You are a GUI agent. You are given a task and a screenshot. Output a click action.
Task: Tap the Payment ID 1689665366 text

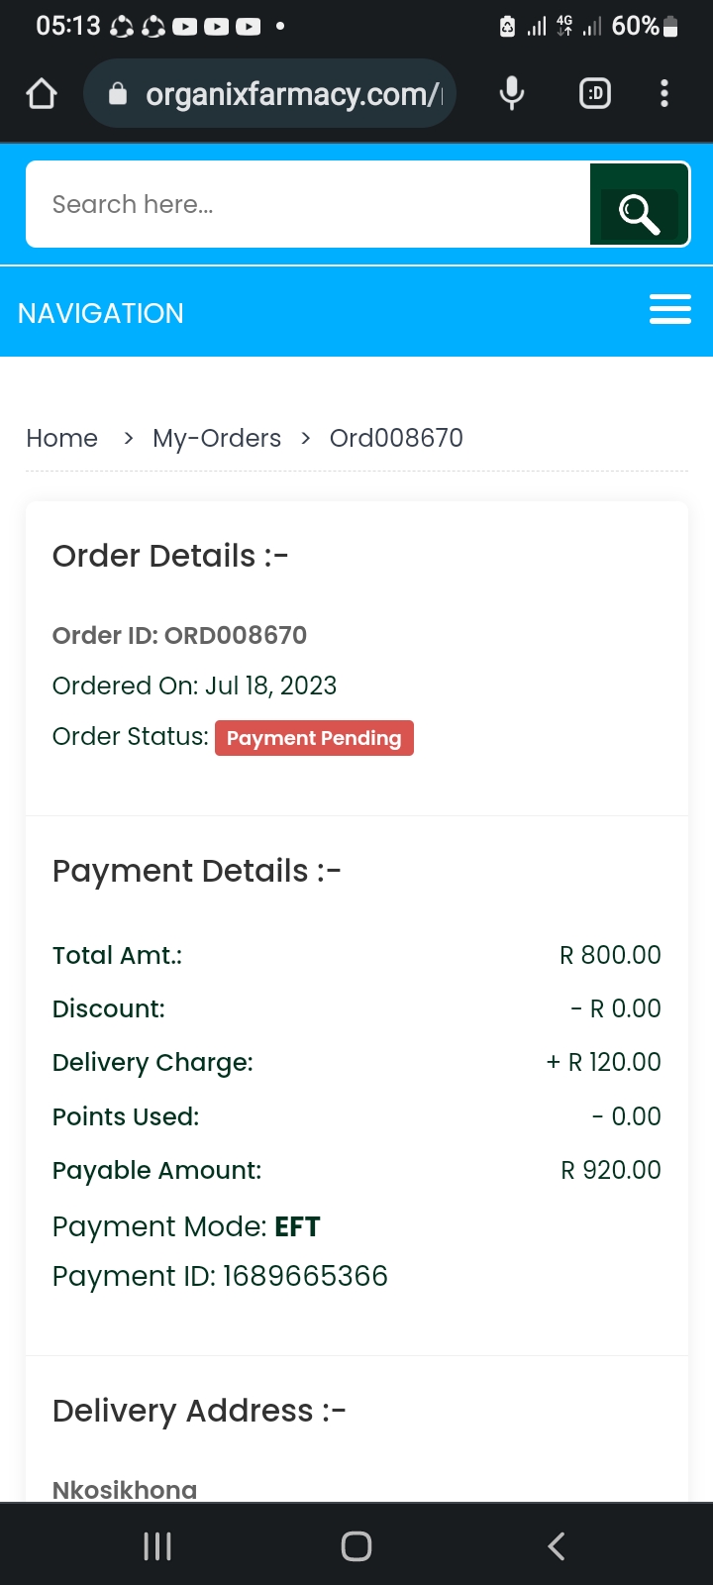[x=220, y=1276]
